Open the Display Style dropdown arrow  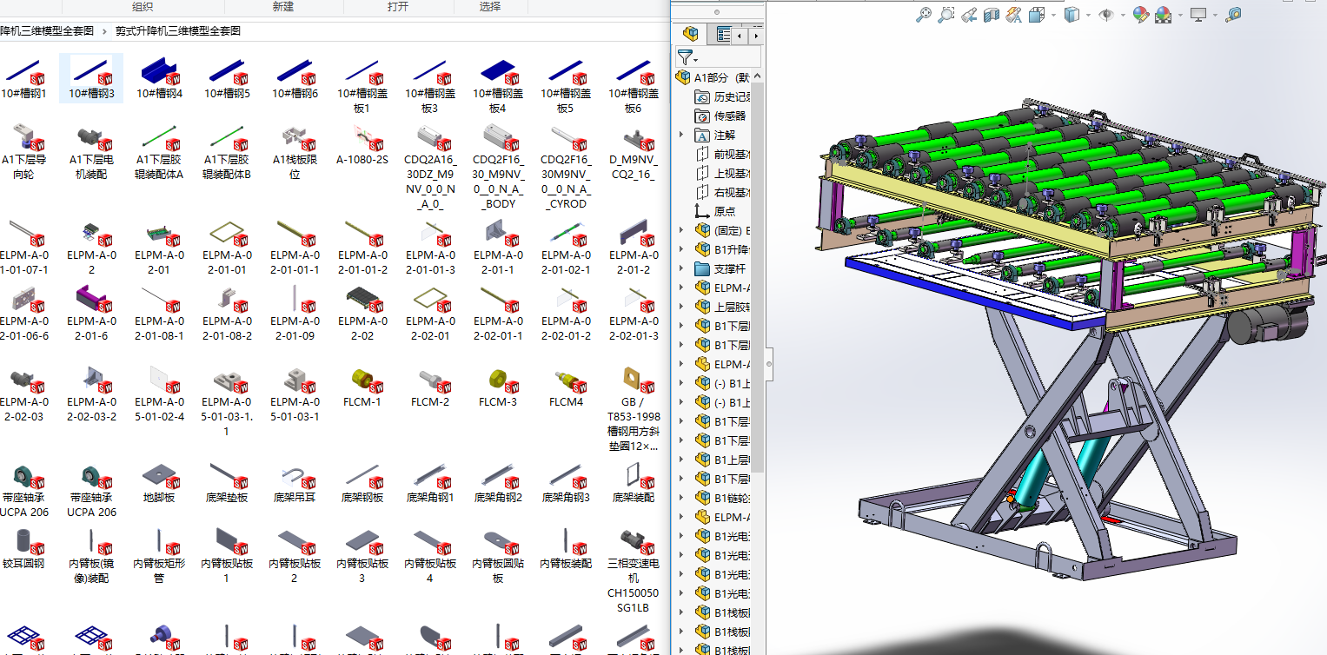click(1089, 15)
